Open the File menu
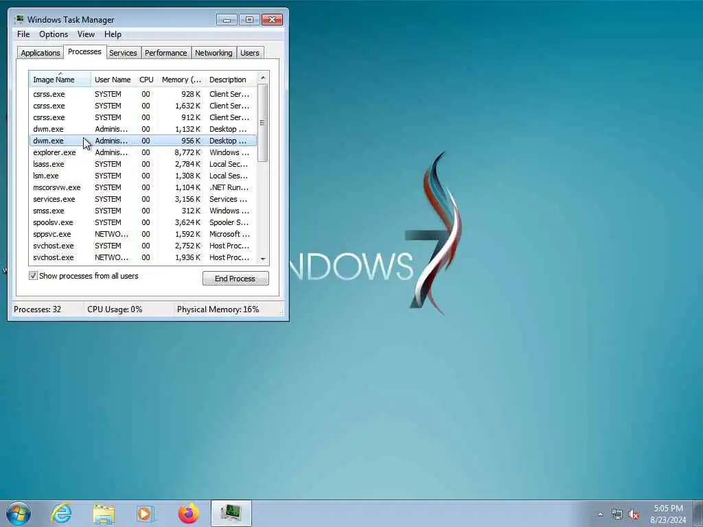This screenshot has height=527, width=703. 23,34
